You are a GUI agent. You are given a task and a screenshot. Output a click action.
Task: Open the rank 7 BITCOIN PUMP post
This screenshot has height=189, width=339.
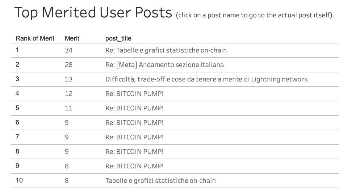[x=134, y=137]
